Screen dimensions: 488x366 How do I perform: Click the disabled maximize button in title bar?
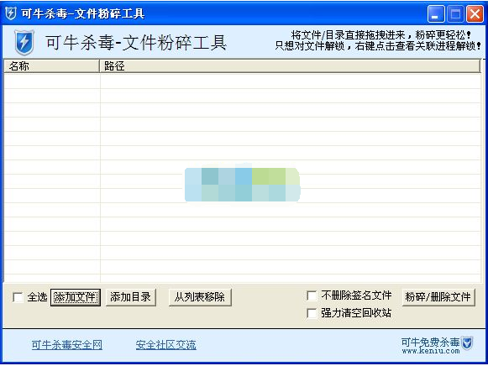[x=455, y=14]
